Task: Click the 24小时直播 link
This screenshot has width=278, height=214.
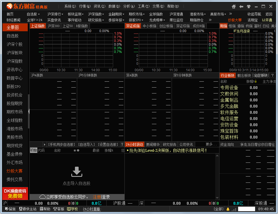Action: 92,209
